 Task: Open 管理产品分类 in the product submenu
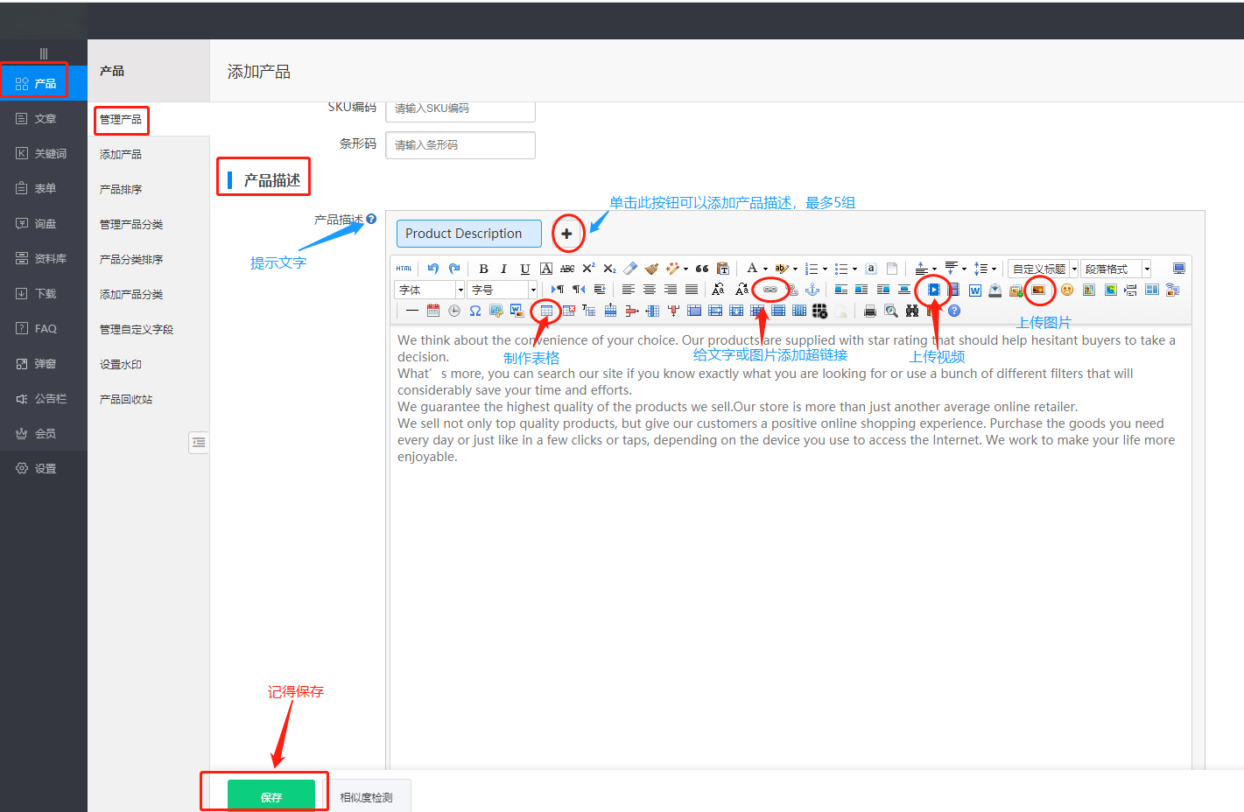(x=131, y=225)
